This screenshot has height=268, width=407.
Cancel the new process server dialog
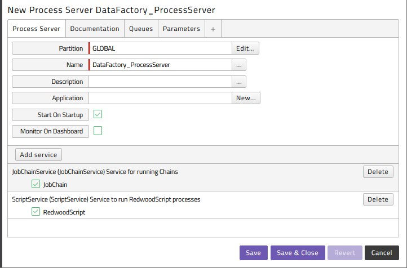(382, 253)
